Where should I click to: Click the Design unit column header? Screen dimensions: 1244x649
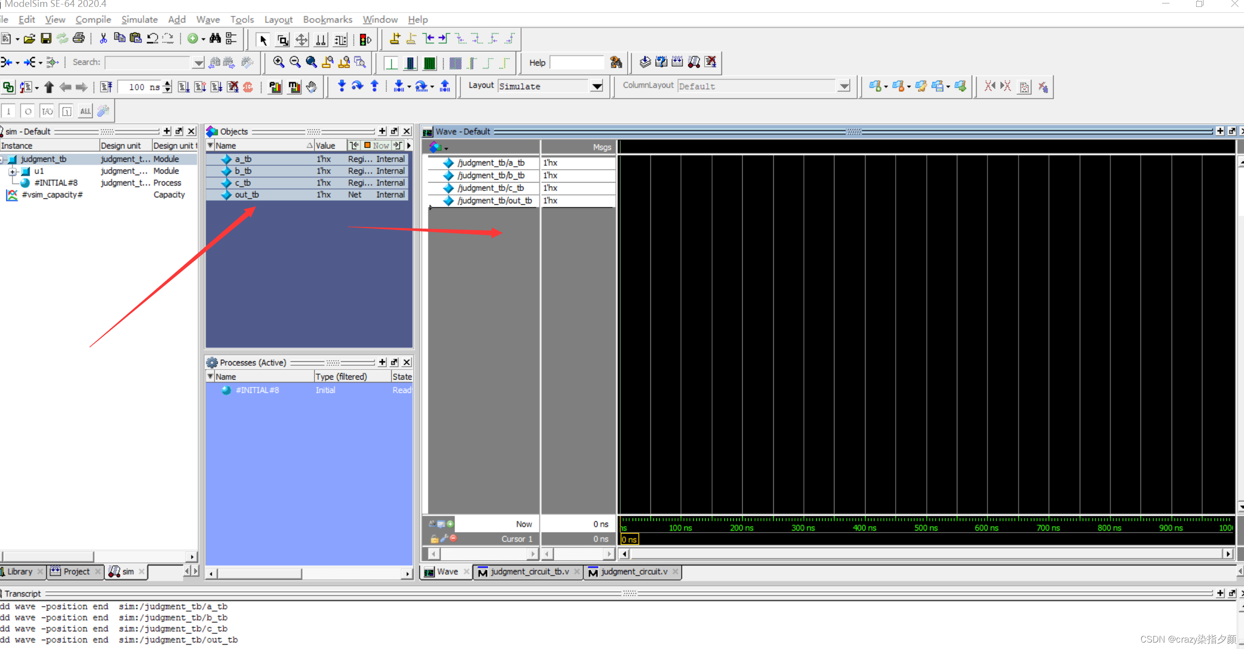[125, 146]
